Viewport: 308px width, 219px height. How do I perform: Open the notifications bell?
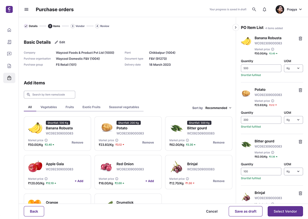click(265, 10)
